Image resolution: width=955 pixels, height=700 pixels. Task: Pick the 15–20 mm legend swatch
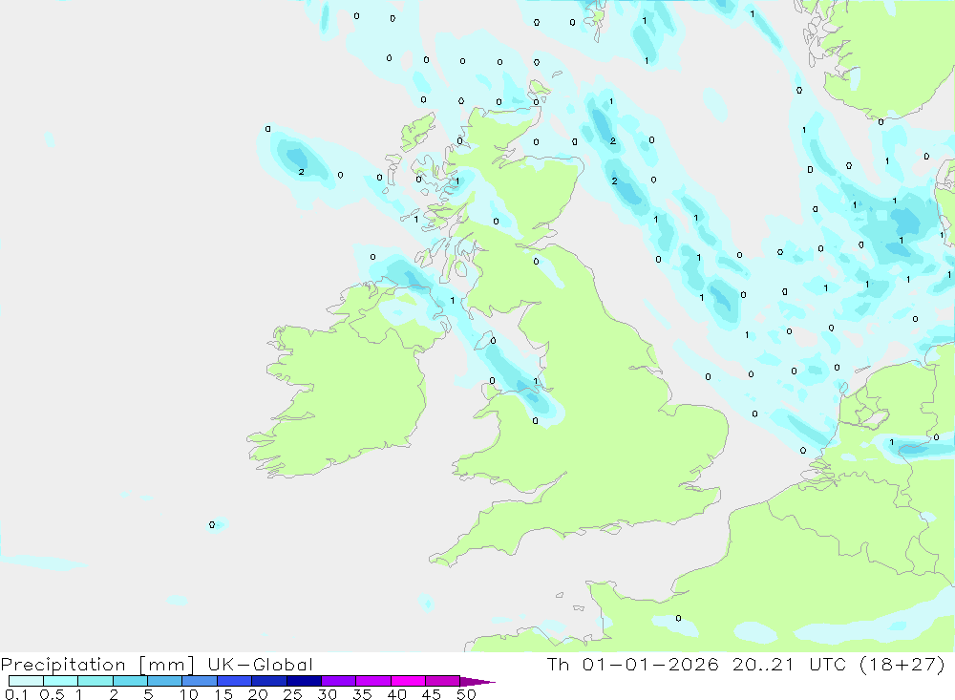pos(235,681)
